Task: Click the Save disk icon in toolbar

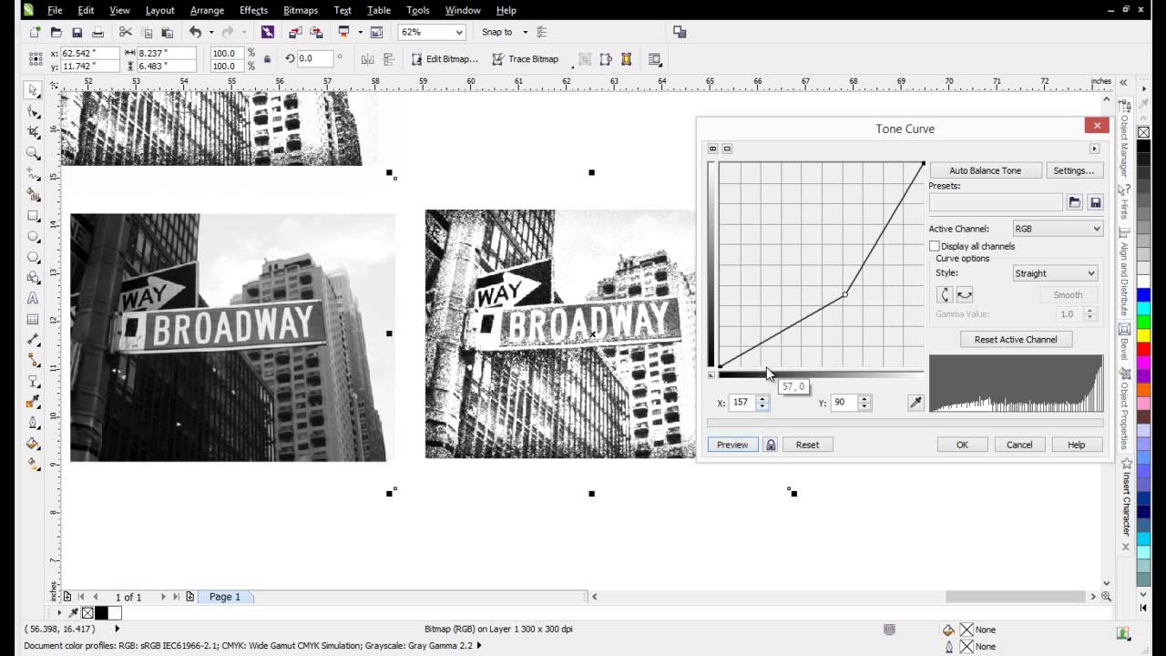Action: [x=77, y=32]
